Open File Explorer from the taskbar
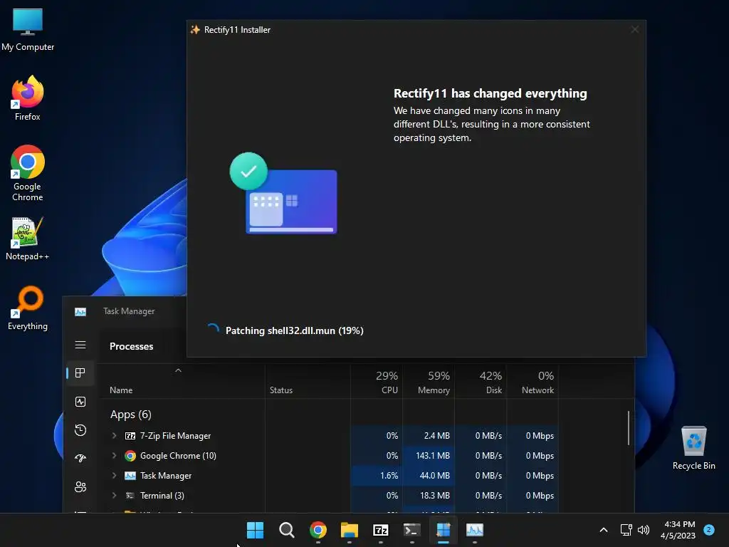 (349, 530)
